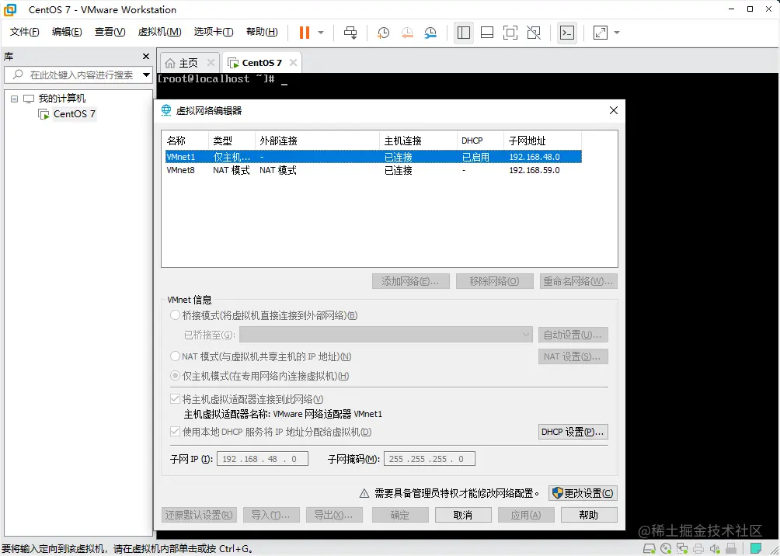The width and height of the screenshot is (780, 556).
Task: Click the NAT 设置(S)... button
Action: [x=573, y=356]
